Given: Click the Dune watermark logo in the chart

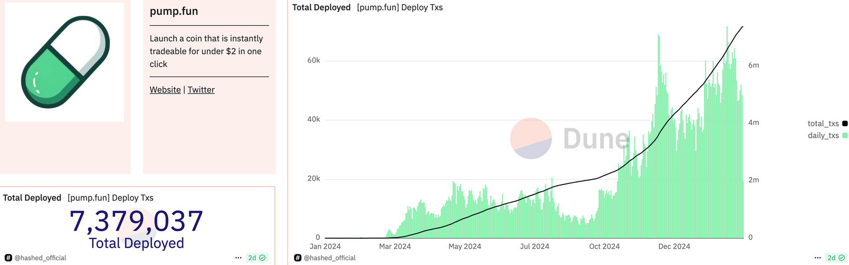Looking at the screenshot, I should pos(531,138).
